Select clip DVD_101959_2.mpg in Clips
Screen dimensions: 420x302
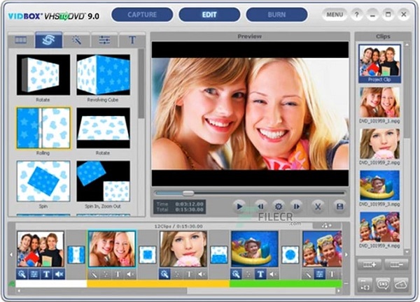pyautogui.click(x=380, y=143)
